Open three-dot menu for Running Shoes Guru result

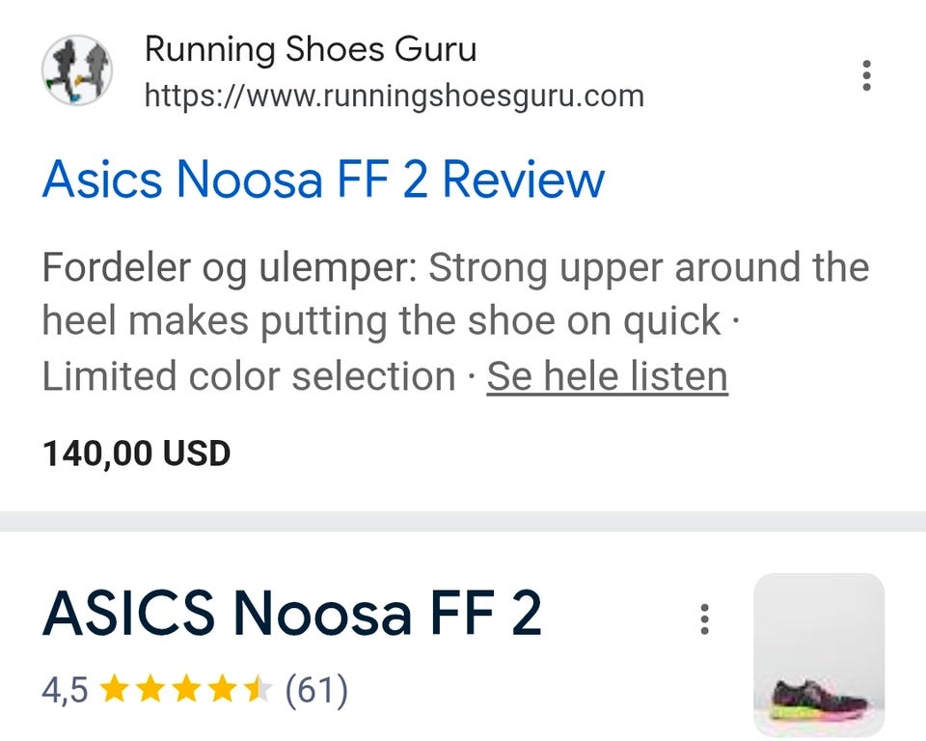866,75
